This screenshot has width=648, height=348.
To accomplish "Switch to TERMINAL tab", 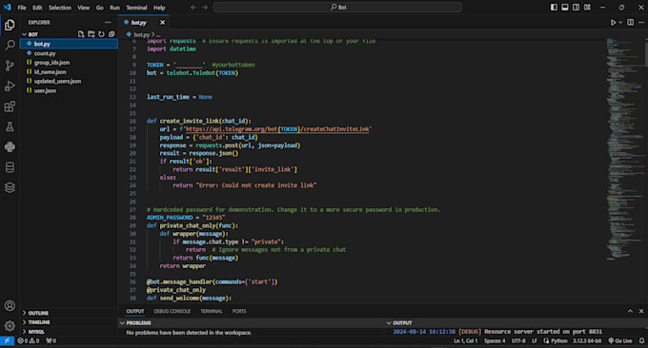I will [212, 311].
